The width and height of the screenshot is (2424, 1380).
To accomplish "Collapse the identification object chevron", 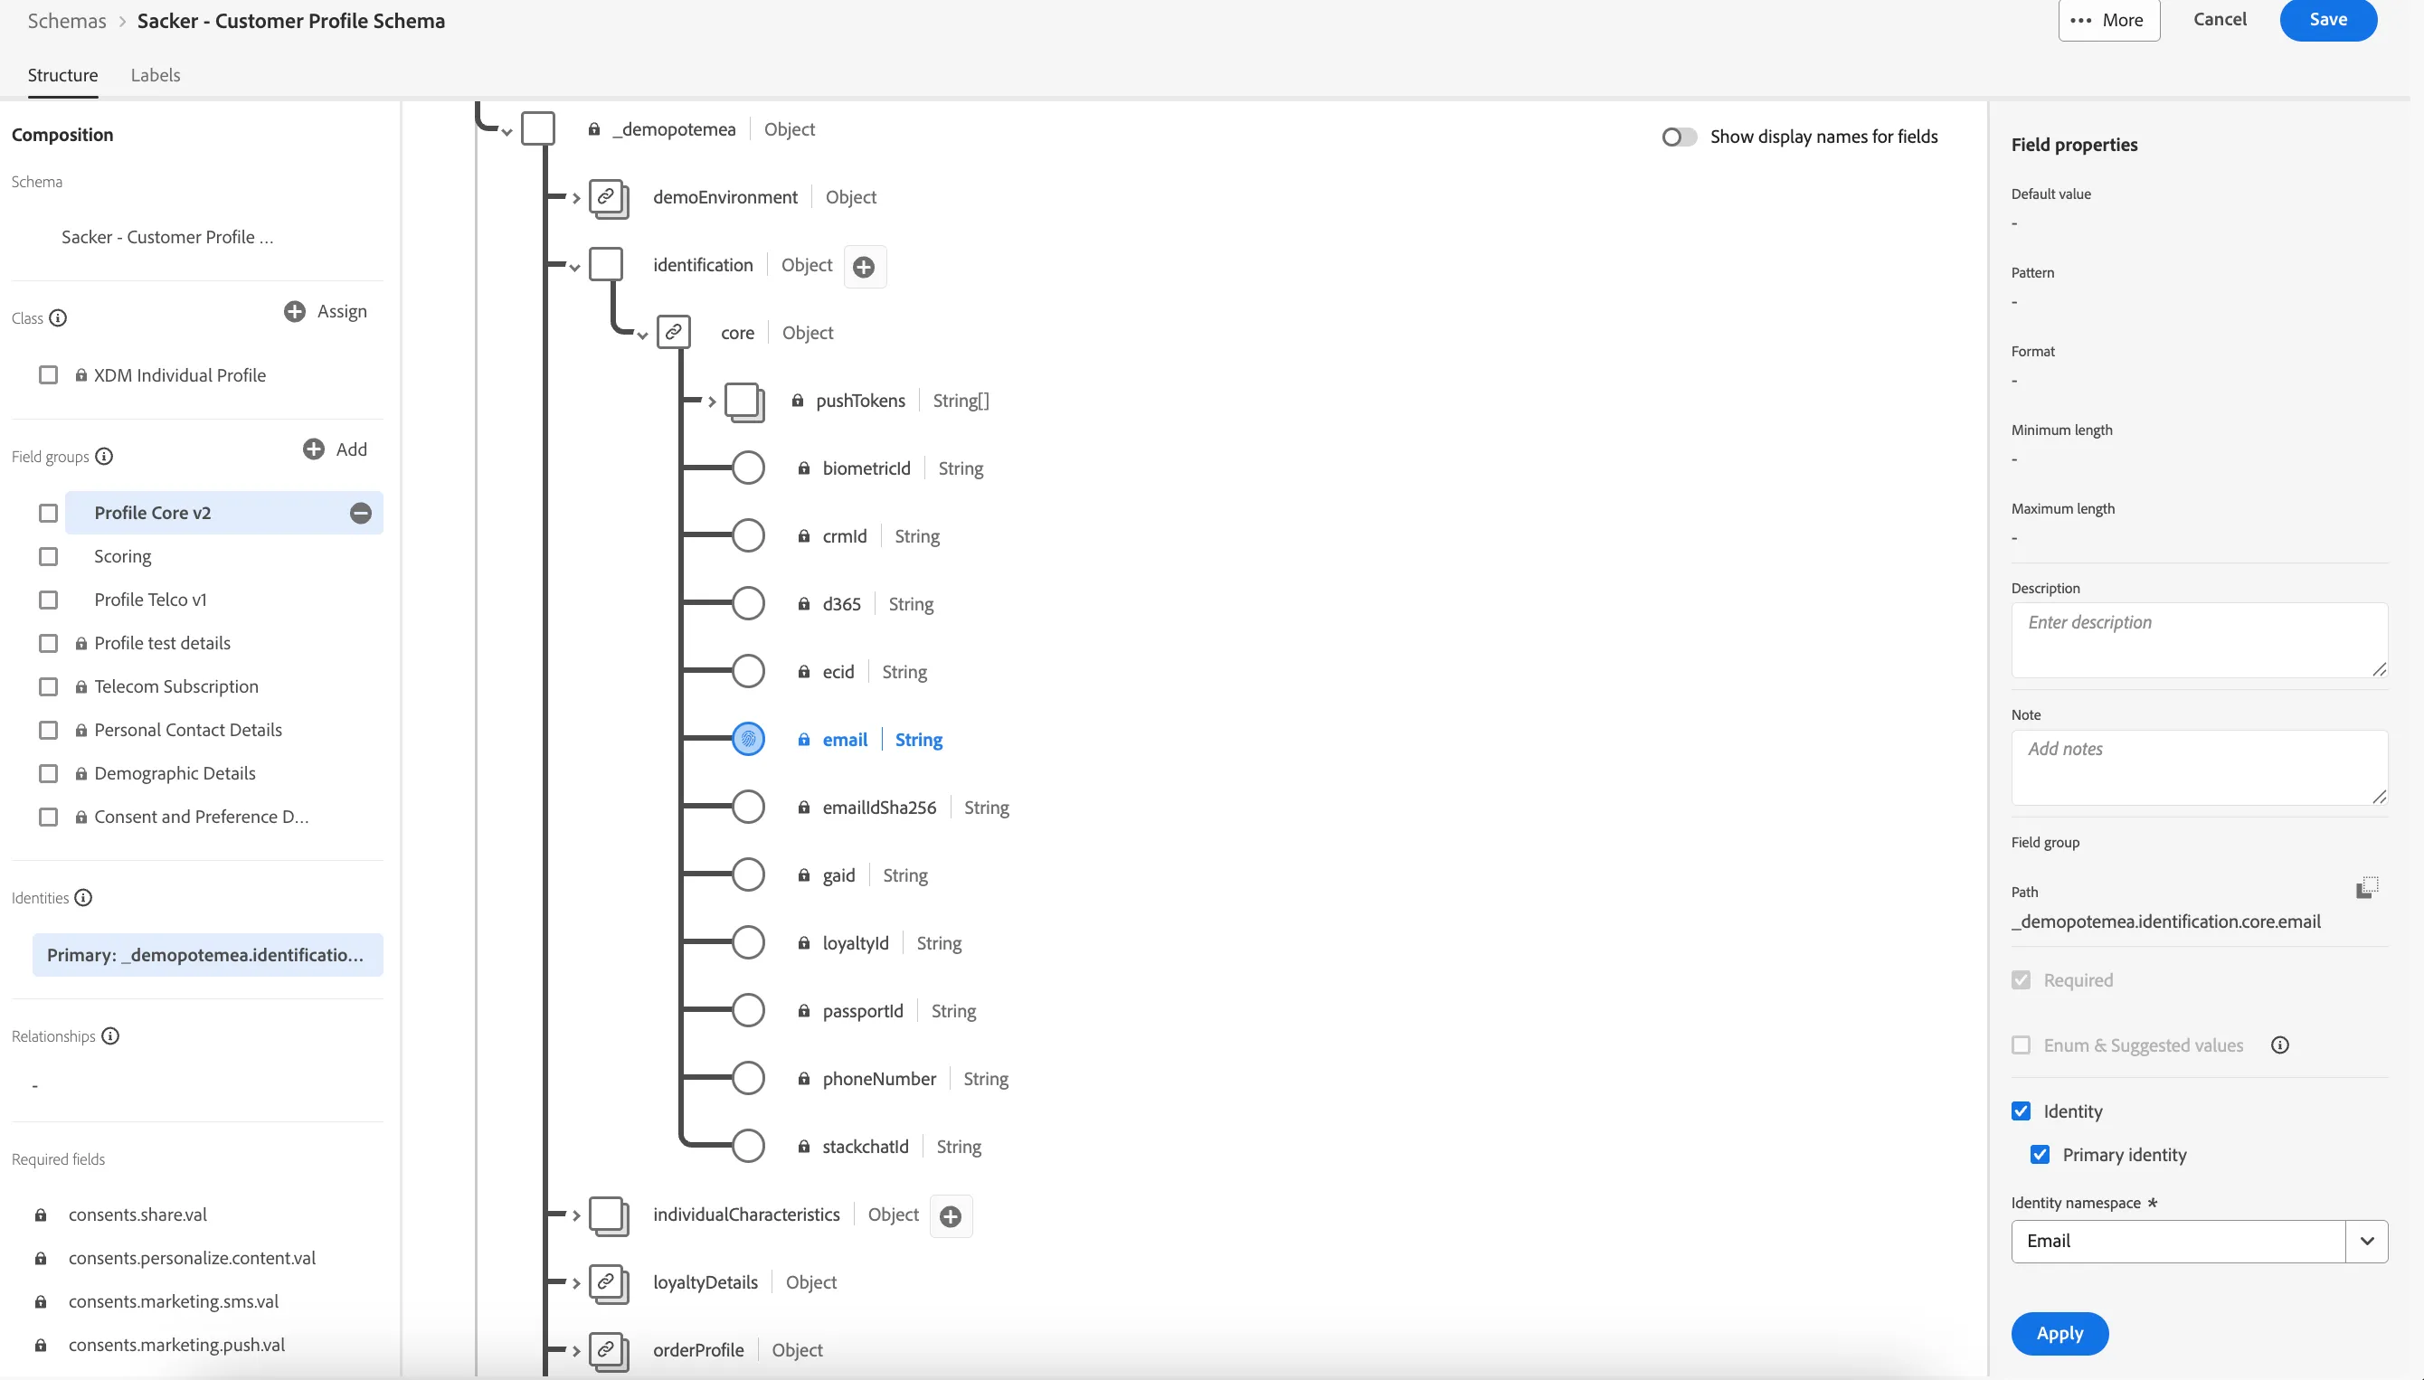I will click(574, 268).
